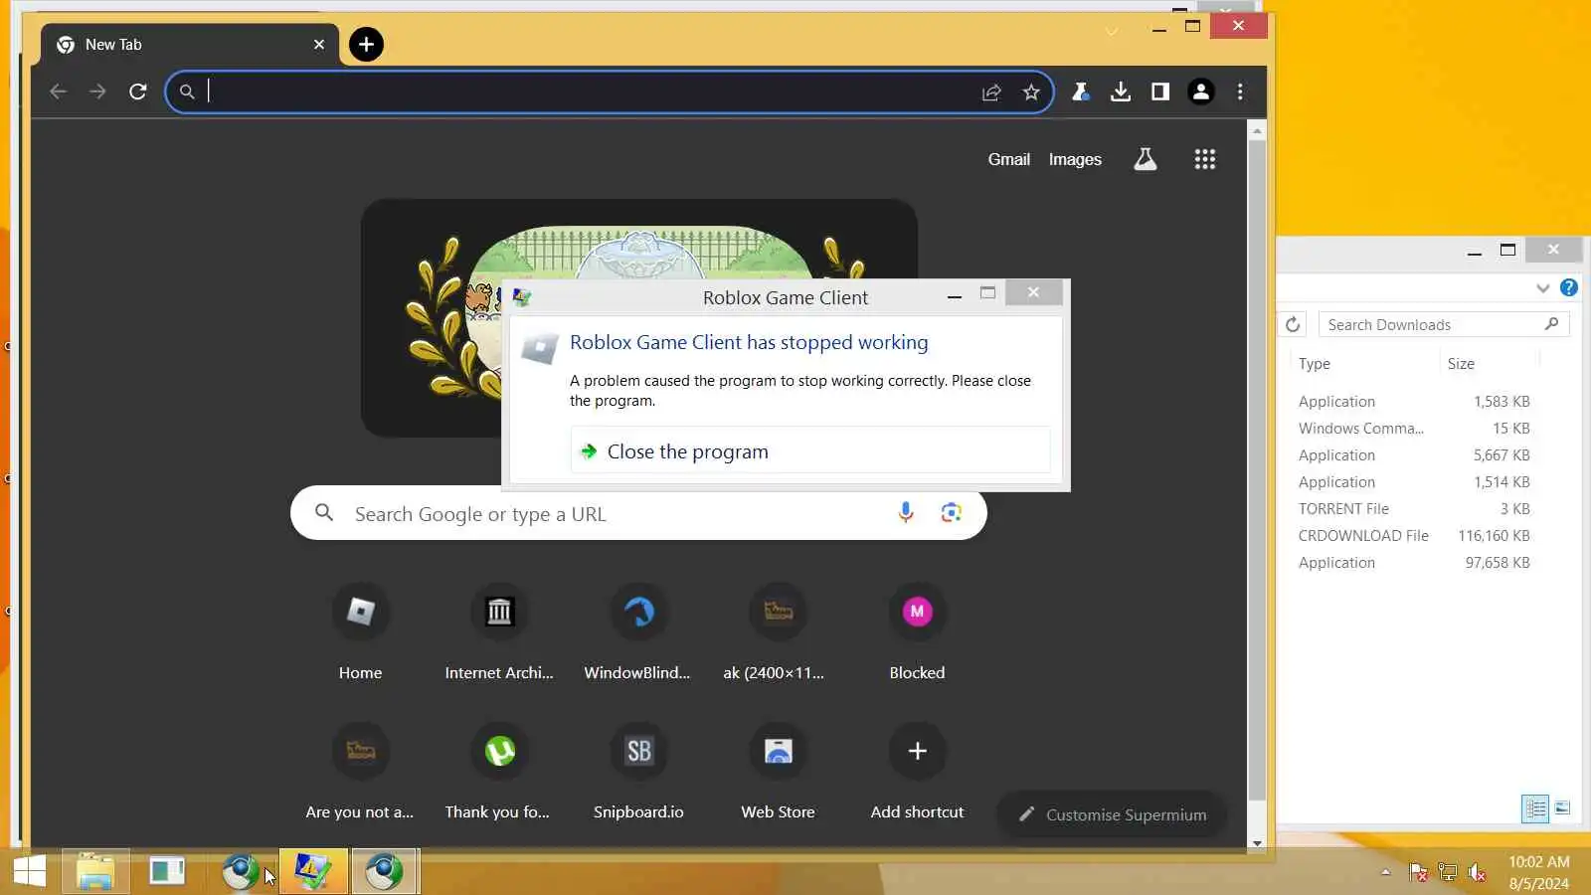1591x895 pixels.
Task: Open the Web Store shortcut
Action: coord(778,772)
